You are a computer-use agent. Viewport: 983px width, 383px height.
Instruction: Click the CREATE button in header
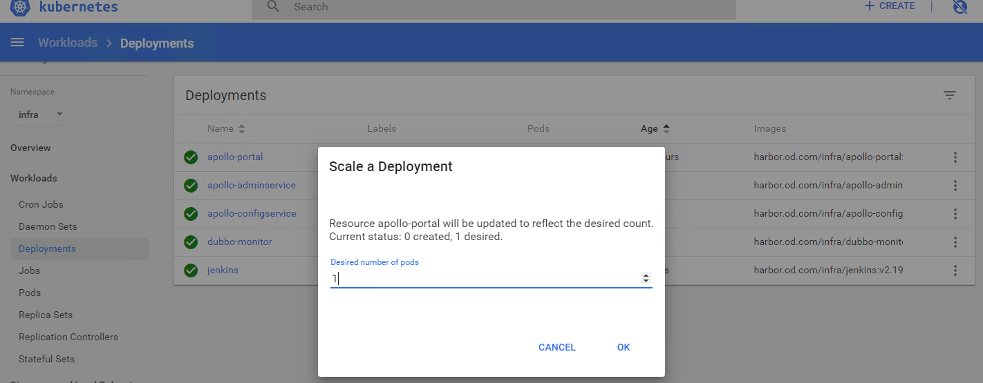(890, 6)
